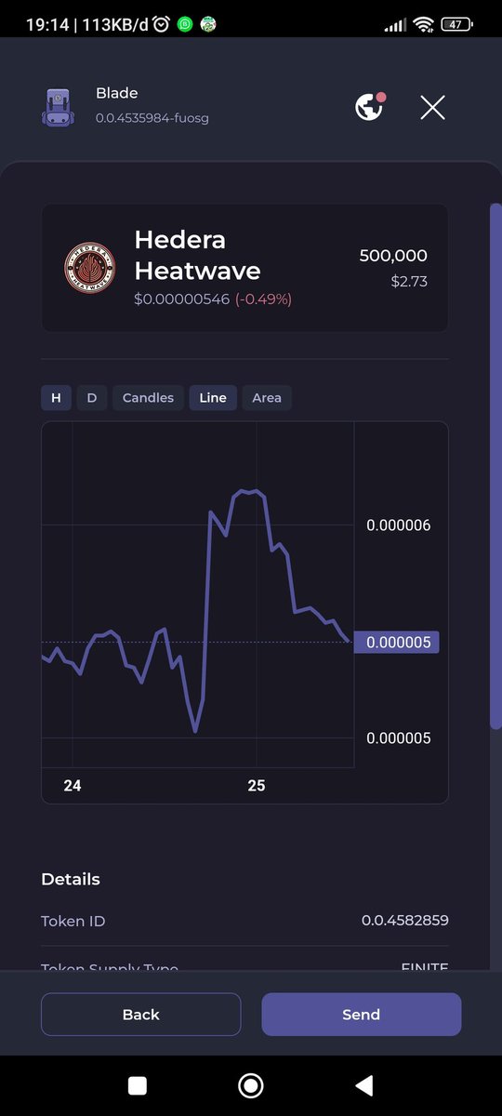
Task: Tap the Back button
Action: tap(141, 1015)
